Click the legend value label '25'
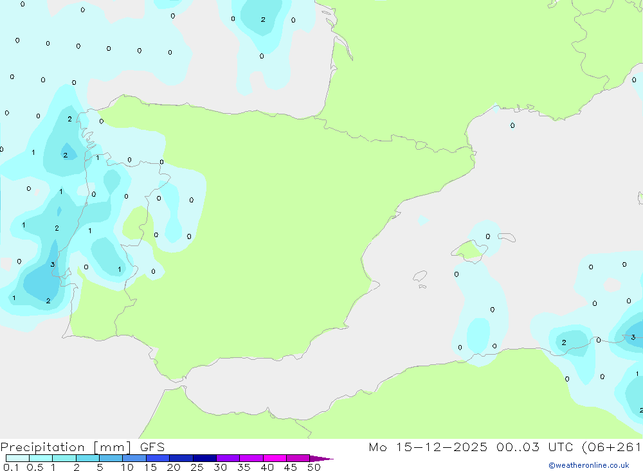The width and height of the screenshot is (643, 471). point(197,467)
